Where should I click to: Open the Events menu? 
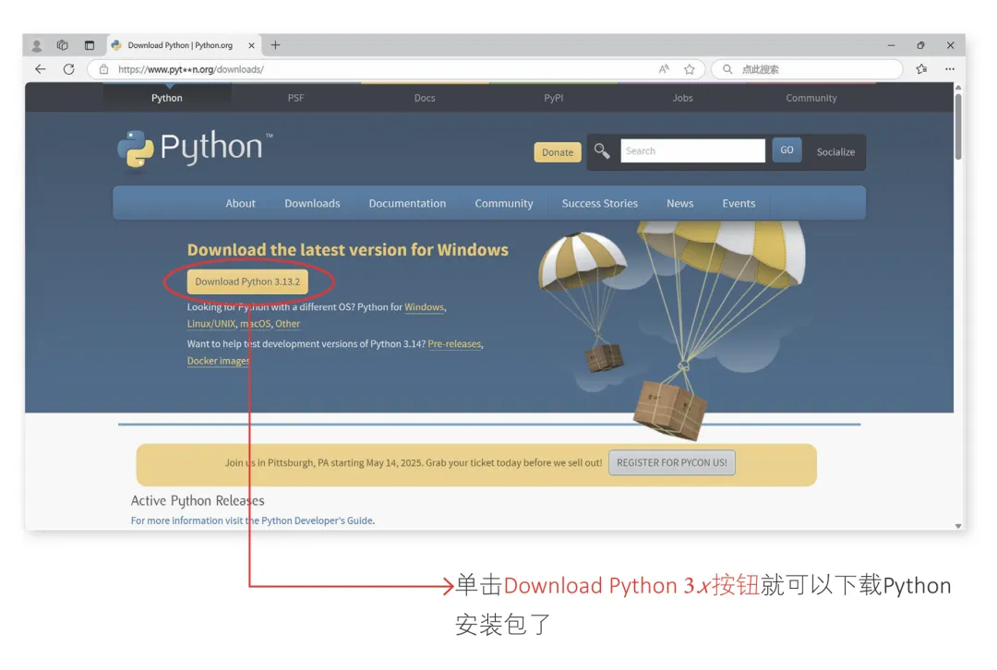coord(739,203)
